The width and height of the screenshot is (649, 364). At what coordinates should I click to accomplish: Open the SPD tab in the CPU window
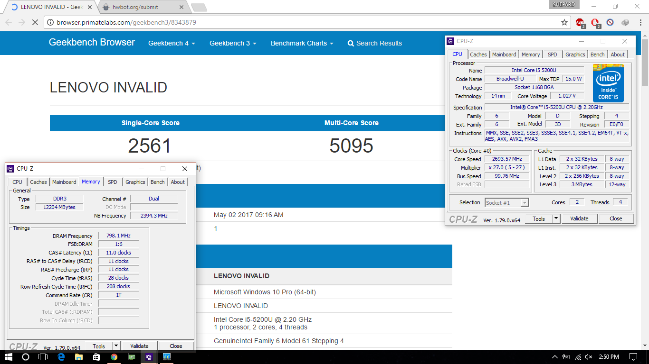(x=553, y=55)
